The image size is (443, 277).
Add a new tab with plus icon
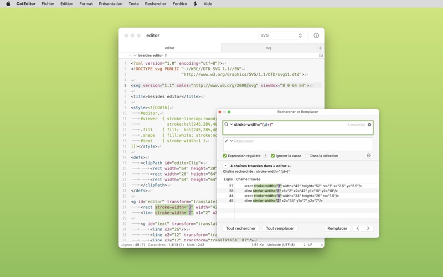[320, 48]
